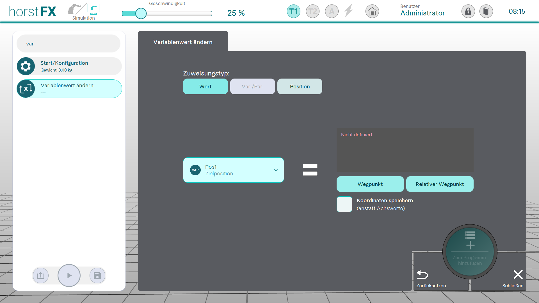Click the program name field 'var'

(x=68, y=43)
